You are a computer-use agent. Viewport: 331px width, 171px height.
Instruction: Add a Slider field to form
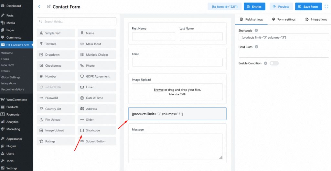click(x=97, y=120)
